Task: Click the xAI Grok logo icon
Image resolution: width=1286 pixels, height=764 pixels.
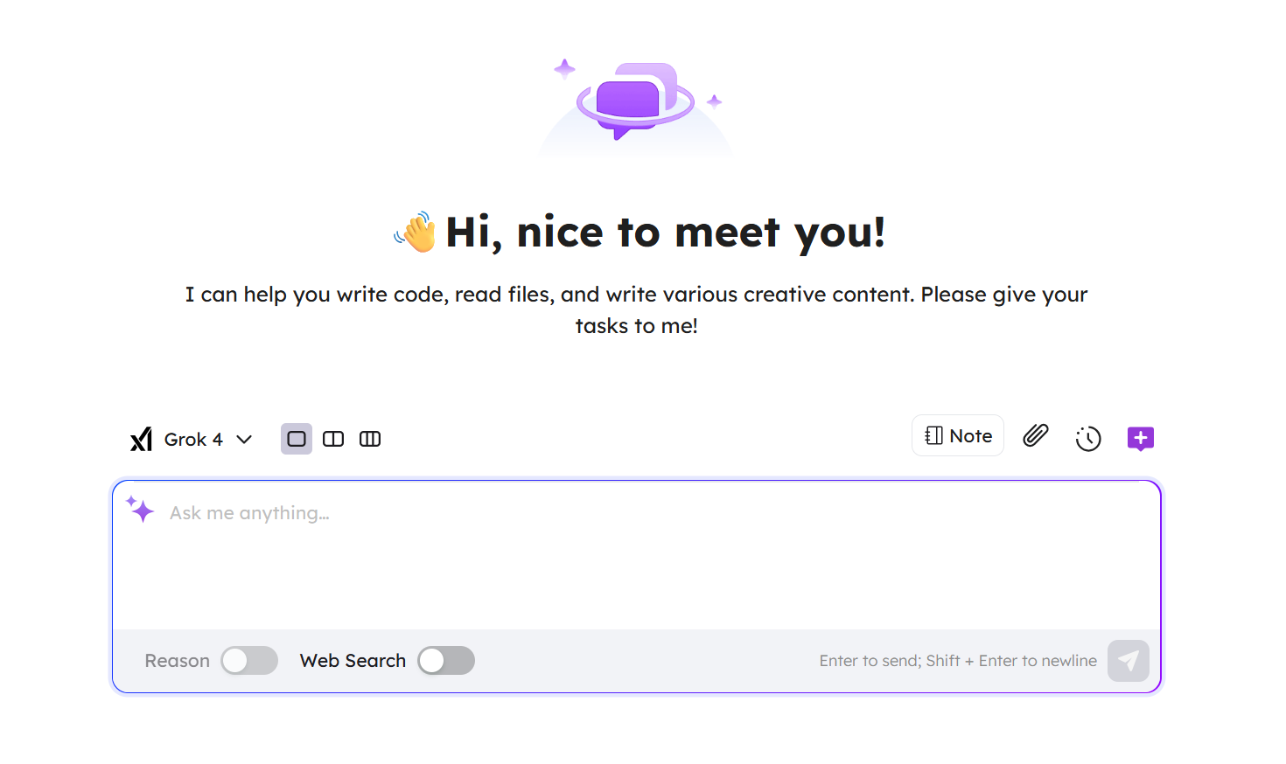Action: tap(142, 439)
